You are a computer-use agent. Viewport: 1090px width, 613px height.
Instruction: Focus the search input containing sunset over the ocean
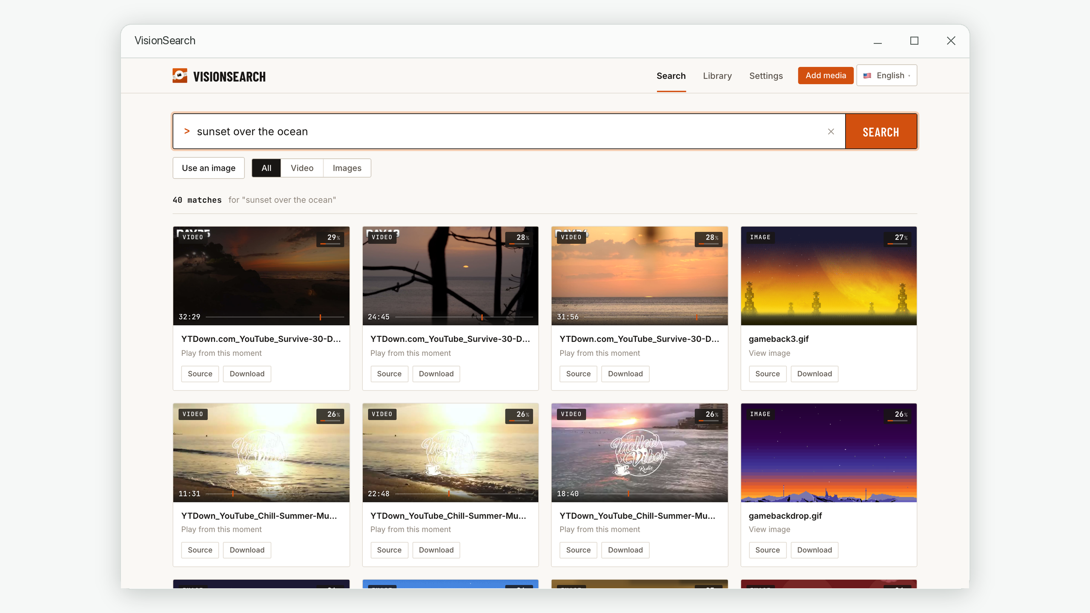509,132
